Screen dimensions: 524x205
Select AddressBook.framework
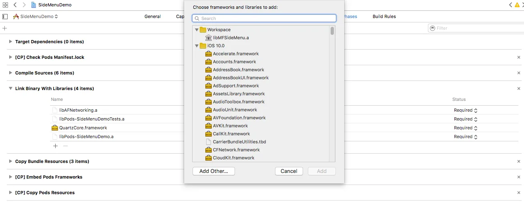coord(239,70)
